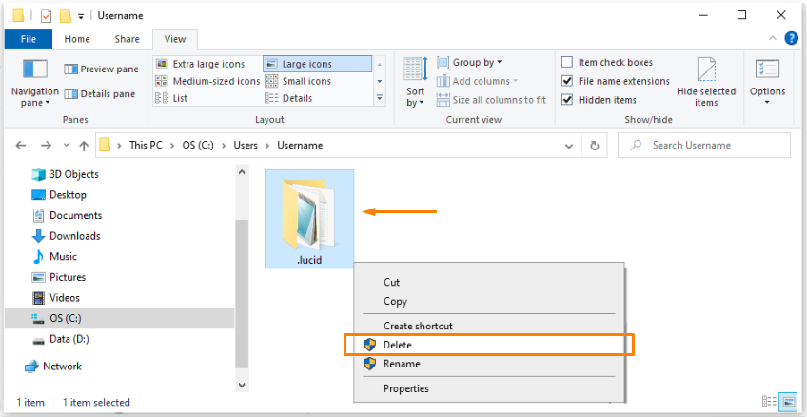Toggle the Details pane
Viewport: 807px width, 417px height.
tap(100, 93)
